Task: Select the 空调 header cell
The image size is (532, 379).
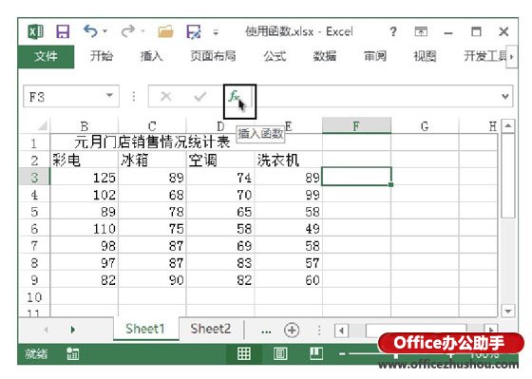Action: click(x=220, y=161)
